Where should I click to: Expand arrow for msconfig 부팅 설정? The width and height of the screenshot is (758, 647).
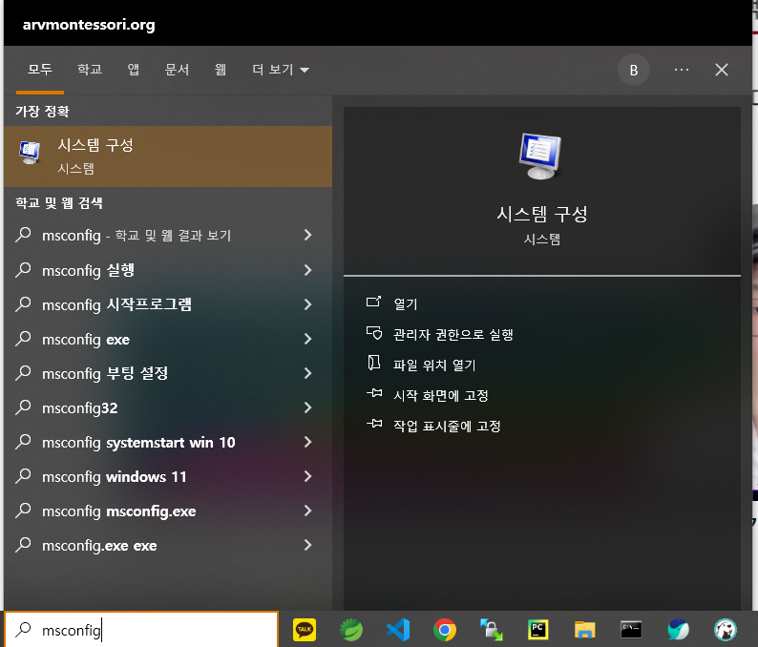[307, 373]
